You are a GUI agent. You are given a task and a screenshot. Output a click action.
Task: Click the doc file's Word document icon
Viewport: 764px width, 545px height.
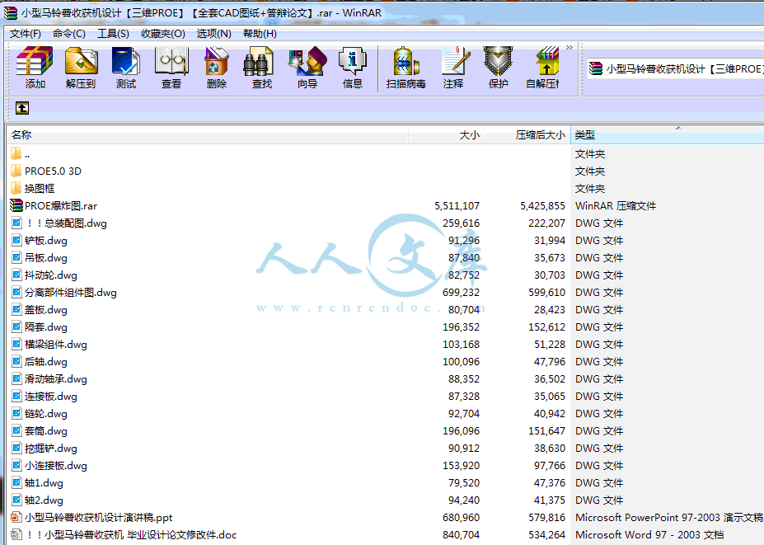[x=16, y=535]
